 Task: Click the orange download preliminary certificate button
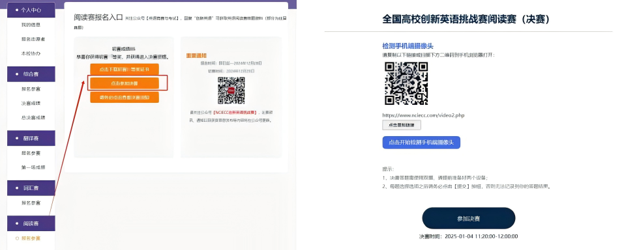pyautogui.click(x=125, y=69)
